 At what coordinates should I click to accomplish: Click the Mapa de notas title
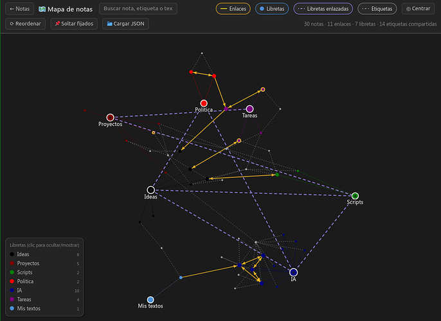(x=70, y=9)
